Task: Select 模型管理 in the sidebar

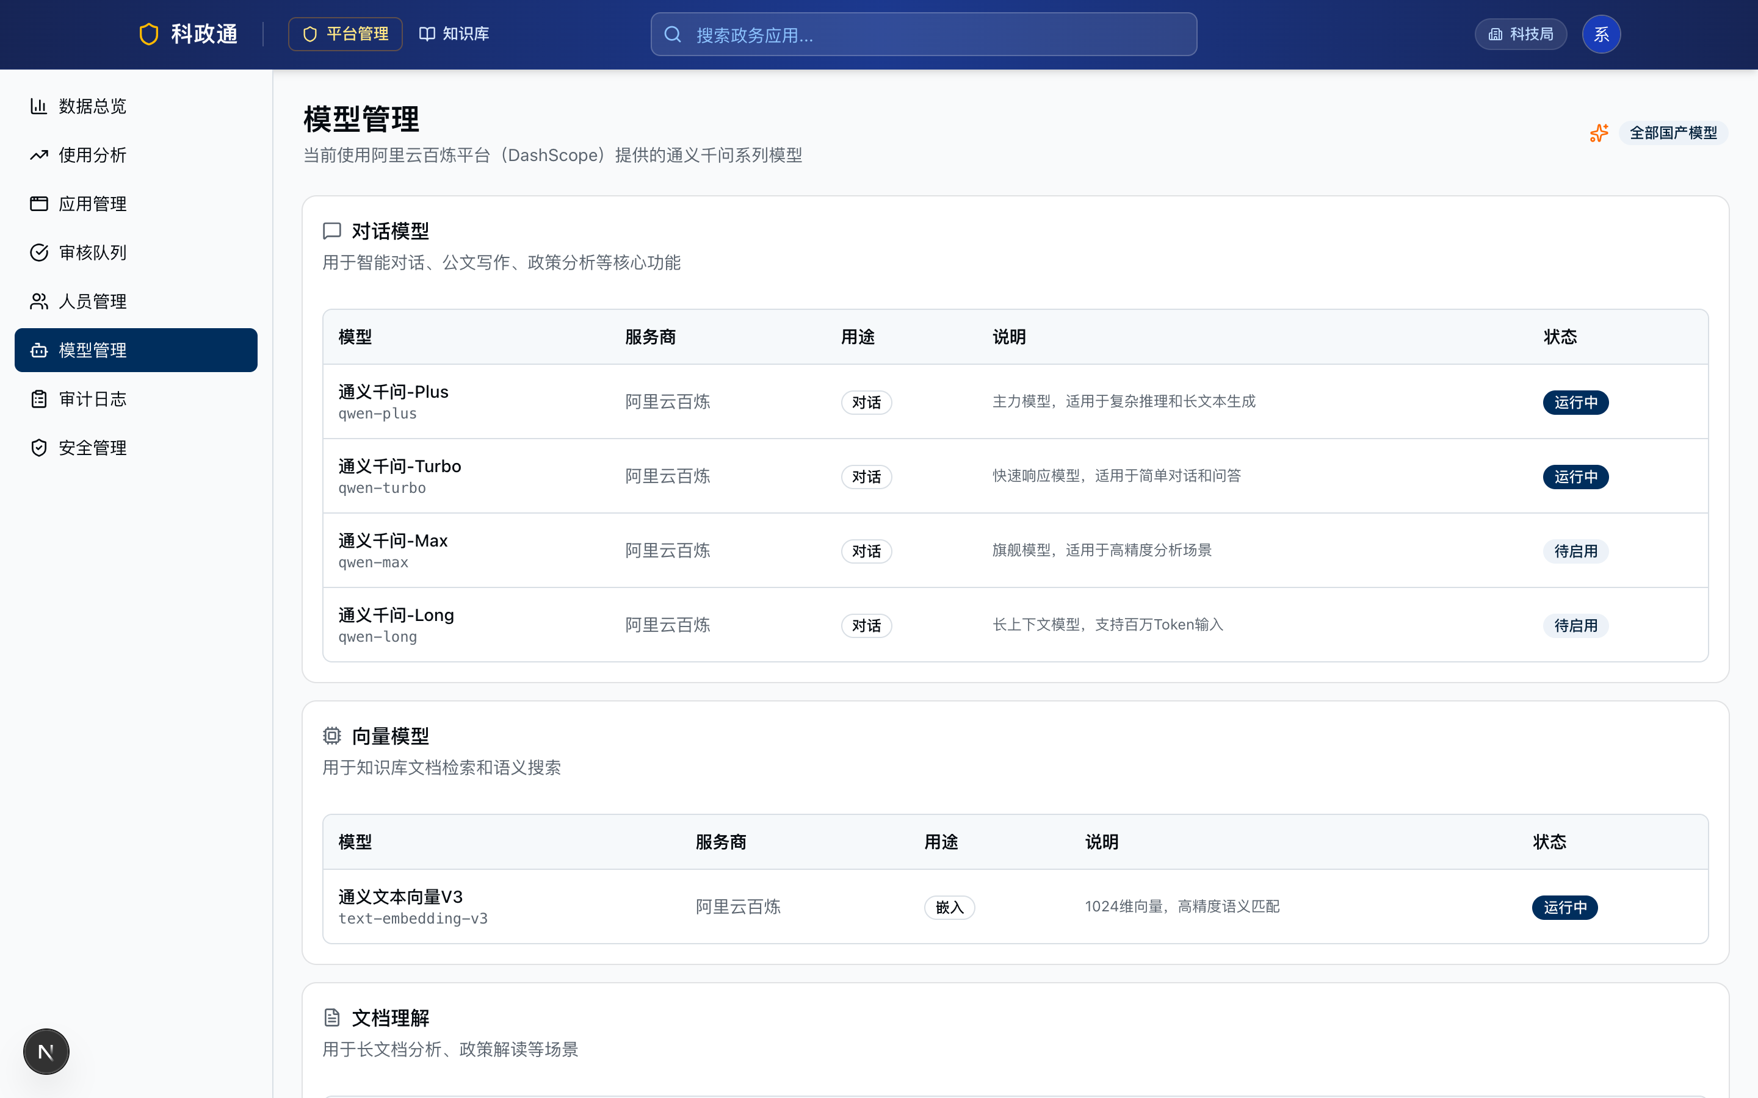Action: pos(136,350)
